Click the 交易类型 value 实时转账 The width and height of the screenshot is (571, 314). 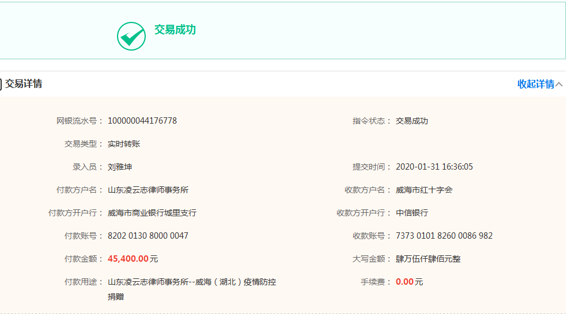pyautogui.click(x=124, y=144)
